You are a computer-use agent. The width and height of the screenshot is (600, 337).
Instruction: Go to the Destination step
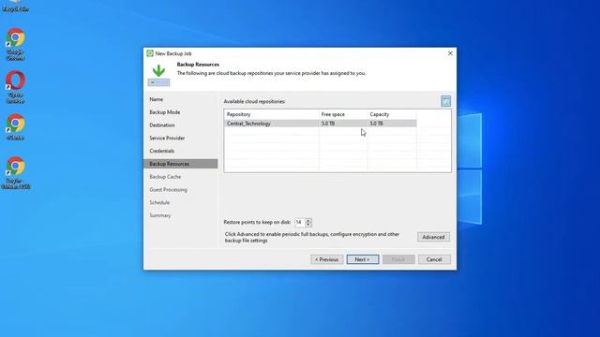162,125
